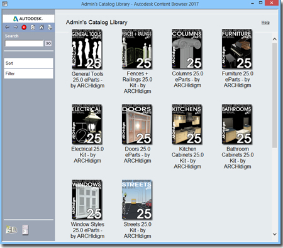Viewport: 283px width, 248px height.
Task: Click the 'Window Styles 25.0 eParts' title link
Action: point(87,230)
